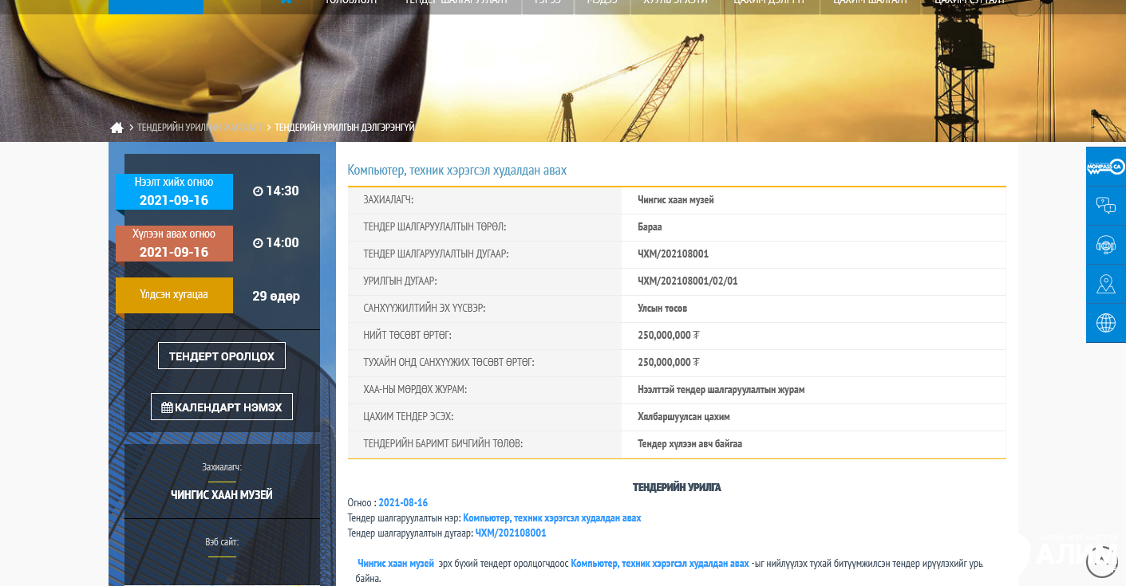The width and height of the screenshot is (1126, 586).
Task: Open the Monpass CA sidebar icon
Action: tap(1105, 167)
